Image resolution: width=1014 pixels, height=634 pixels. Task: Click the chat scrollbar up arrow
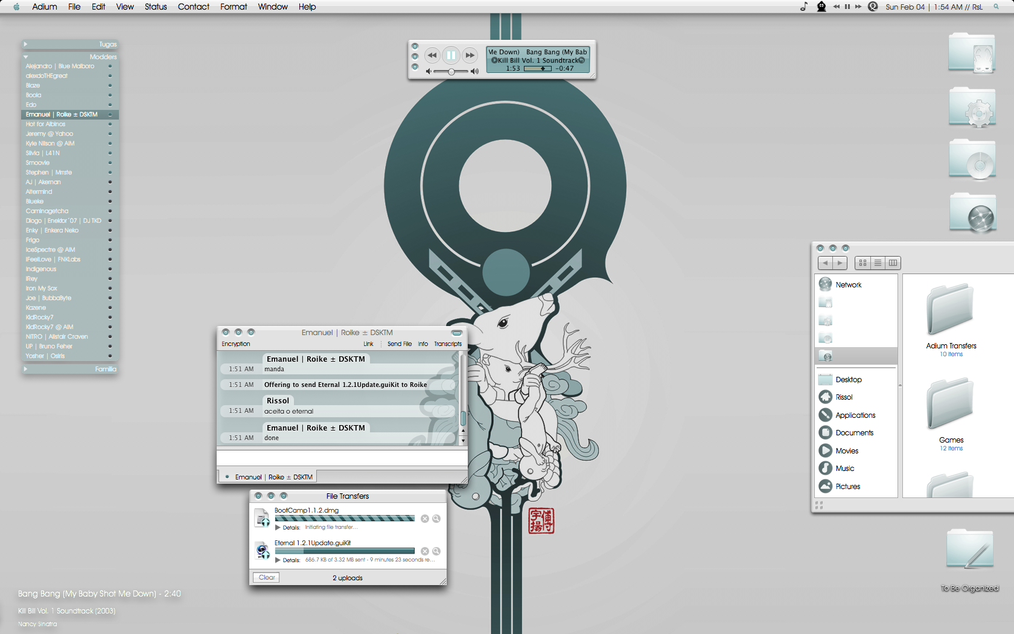[x=463, y=431]
